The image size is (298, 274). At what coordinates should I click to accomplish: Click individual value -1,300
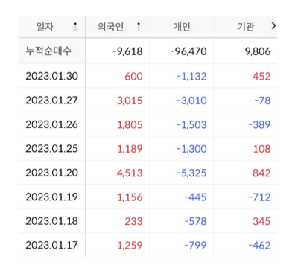191,149
